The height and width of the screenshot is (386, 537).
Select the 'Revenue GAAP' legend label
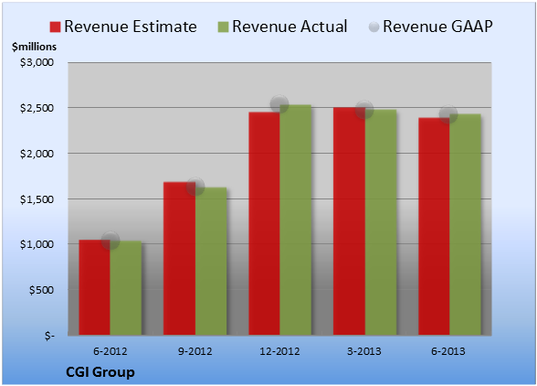(437, 27)
